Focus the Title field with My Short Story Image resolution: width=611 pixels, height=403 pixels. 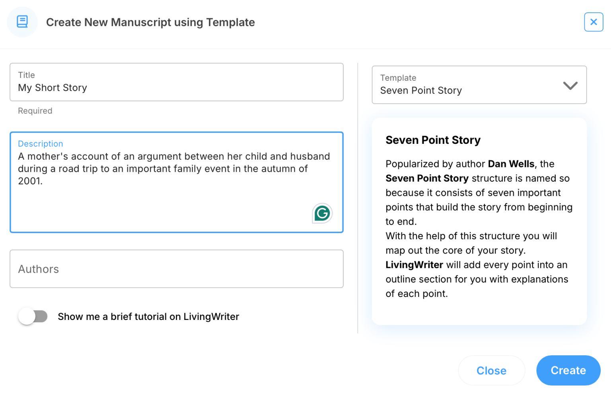pyautogui.click(x=176, y=88)
